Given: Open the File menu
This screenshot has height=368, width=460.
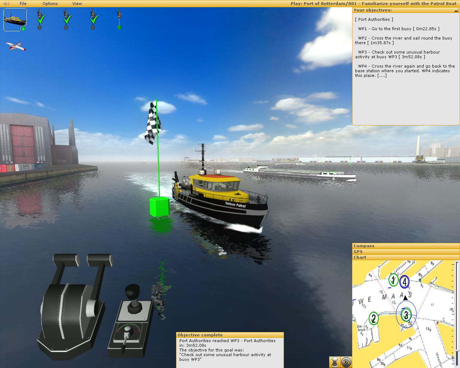Looking at the screenshot, I should (23, 4).
